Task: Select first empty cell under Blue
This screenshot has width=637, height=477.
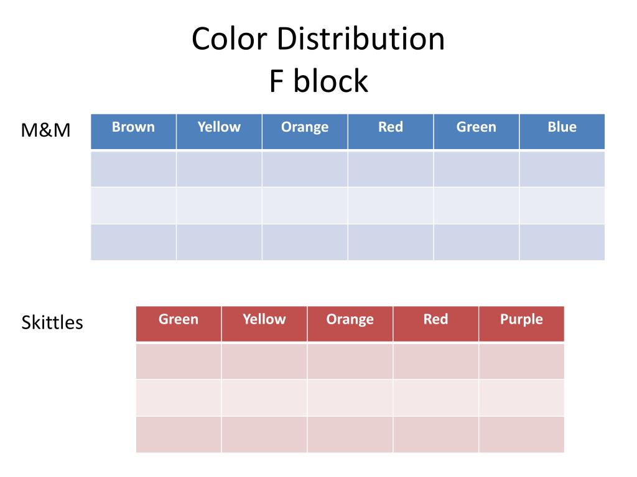Action: (562, 169)
